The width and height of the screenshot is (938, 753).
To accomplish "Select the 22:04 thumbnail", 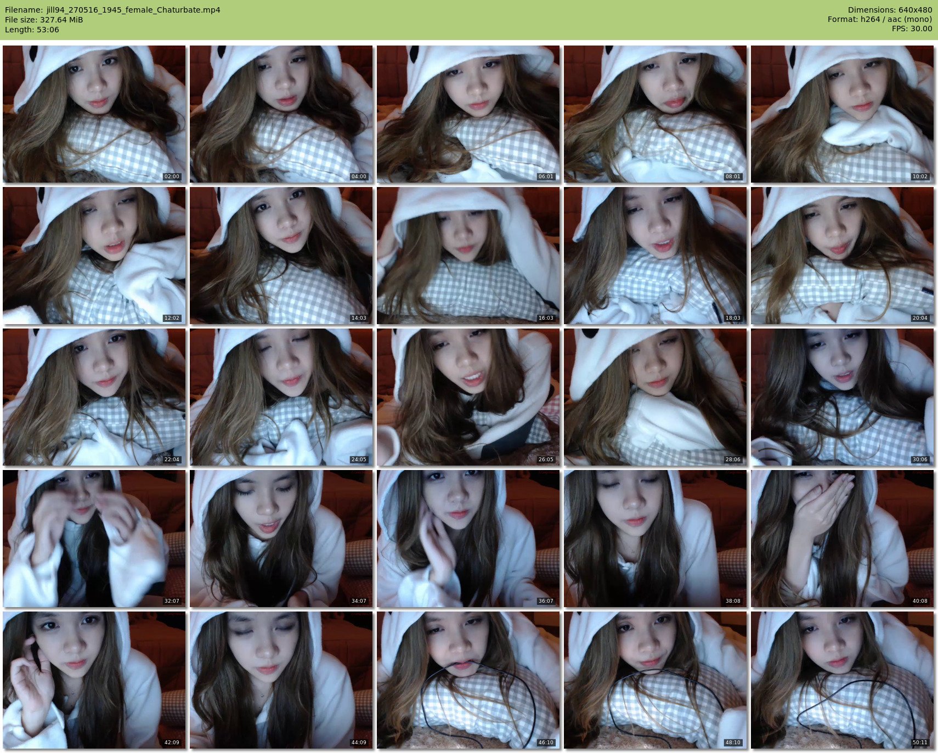I will click(x=94, y=397).
